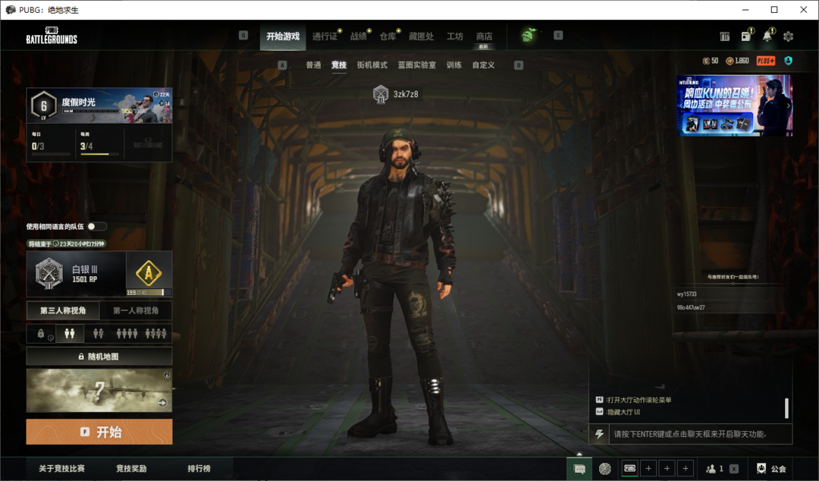
Task: Click the map info icon on map preview
Action: pos(167,374)
